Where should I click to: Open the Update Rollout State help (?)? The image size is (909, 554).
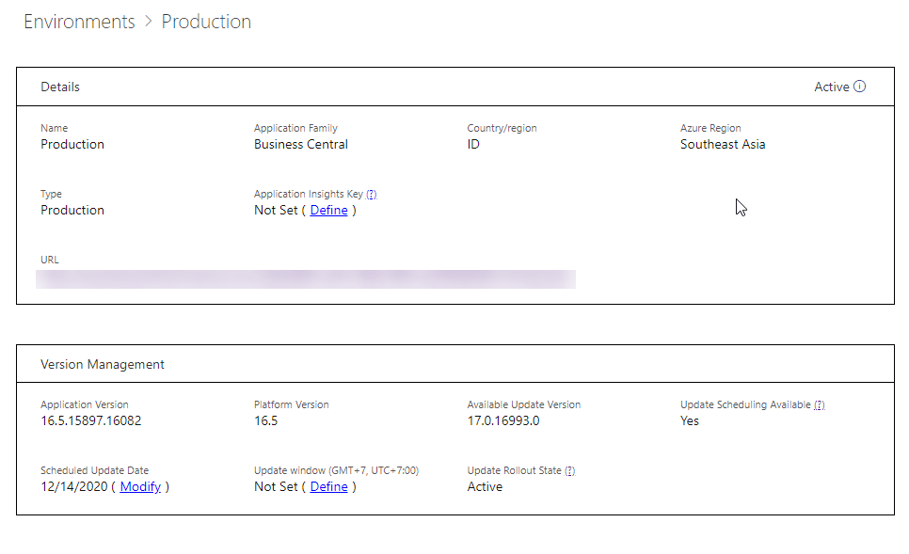click(x=570, y=471)
